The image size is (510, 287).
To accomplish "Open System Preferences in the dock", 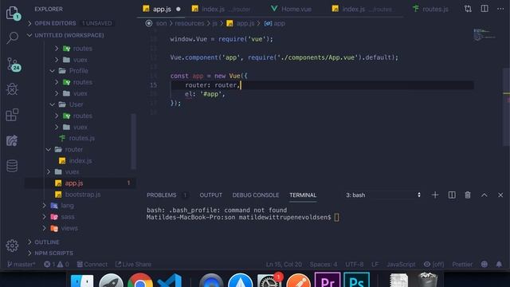I will pos(269,281).
